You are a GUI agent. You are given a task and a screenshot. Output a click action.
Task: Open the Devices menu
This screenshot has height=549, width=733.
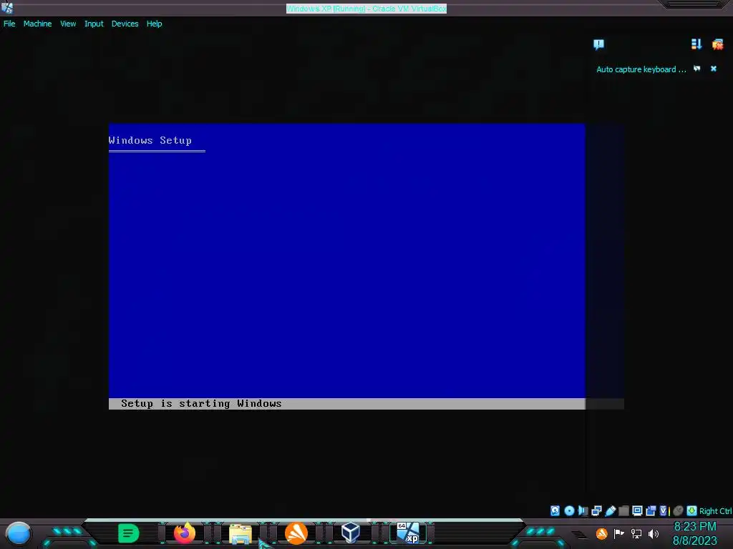coord(125,24)
